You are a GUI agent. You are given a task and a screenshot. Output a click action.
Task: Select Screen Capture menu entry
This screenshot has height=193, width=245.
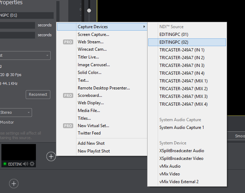[93, 35]
